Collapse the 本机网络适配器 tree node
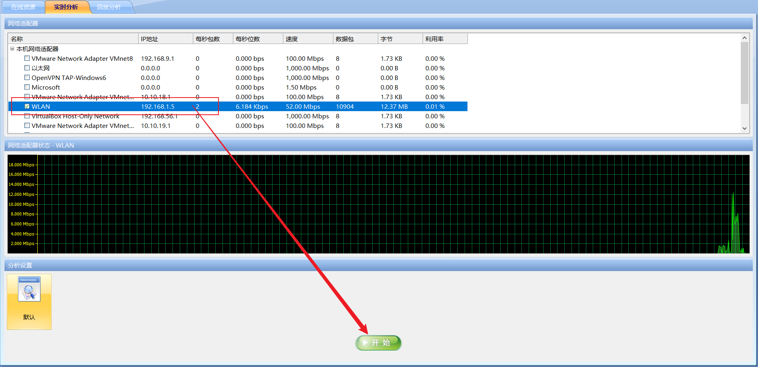Viewport: 758px width, 367px height. pos(12,49)
